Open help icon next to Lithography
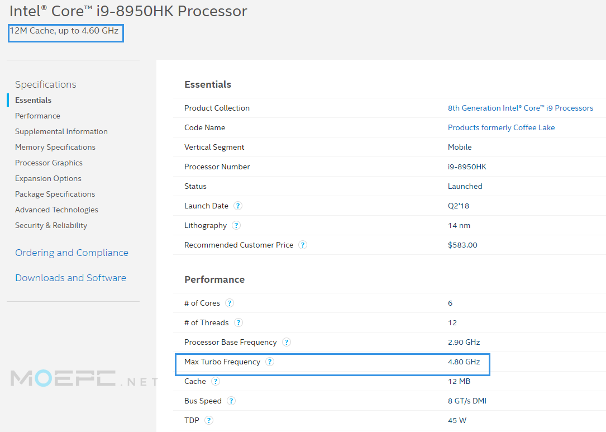Screen dimensions: 606x432 pyautogui.click(x=236, y=225)
